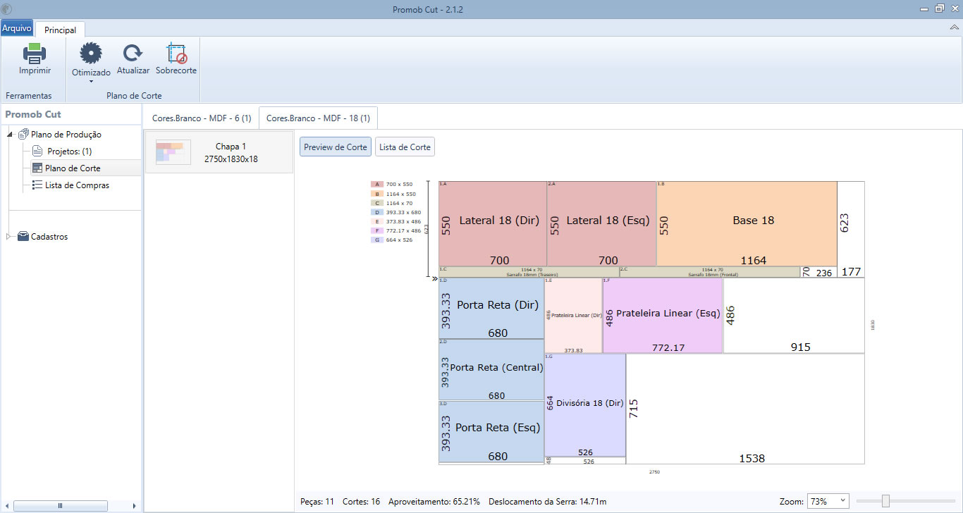Open the Zoom percentage dropdown

tap(828, 501)
